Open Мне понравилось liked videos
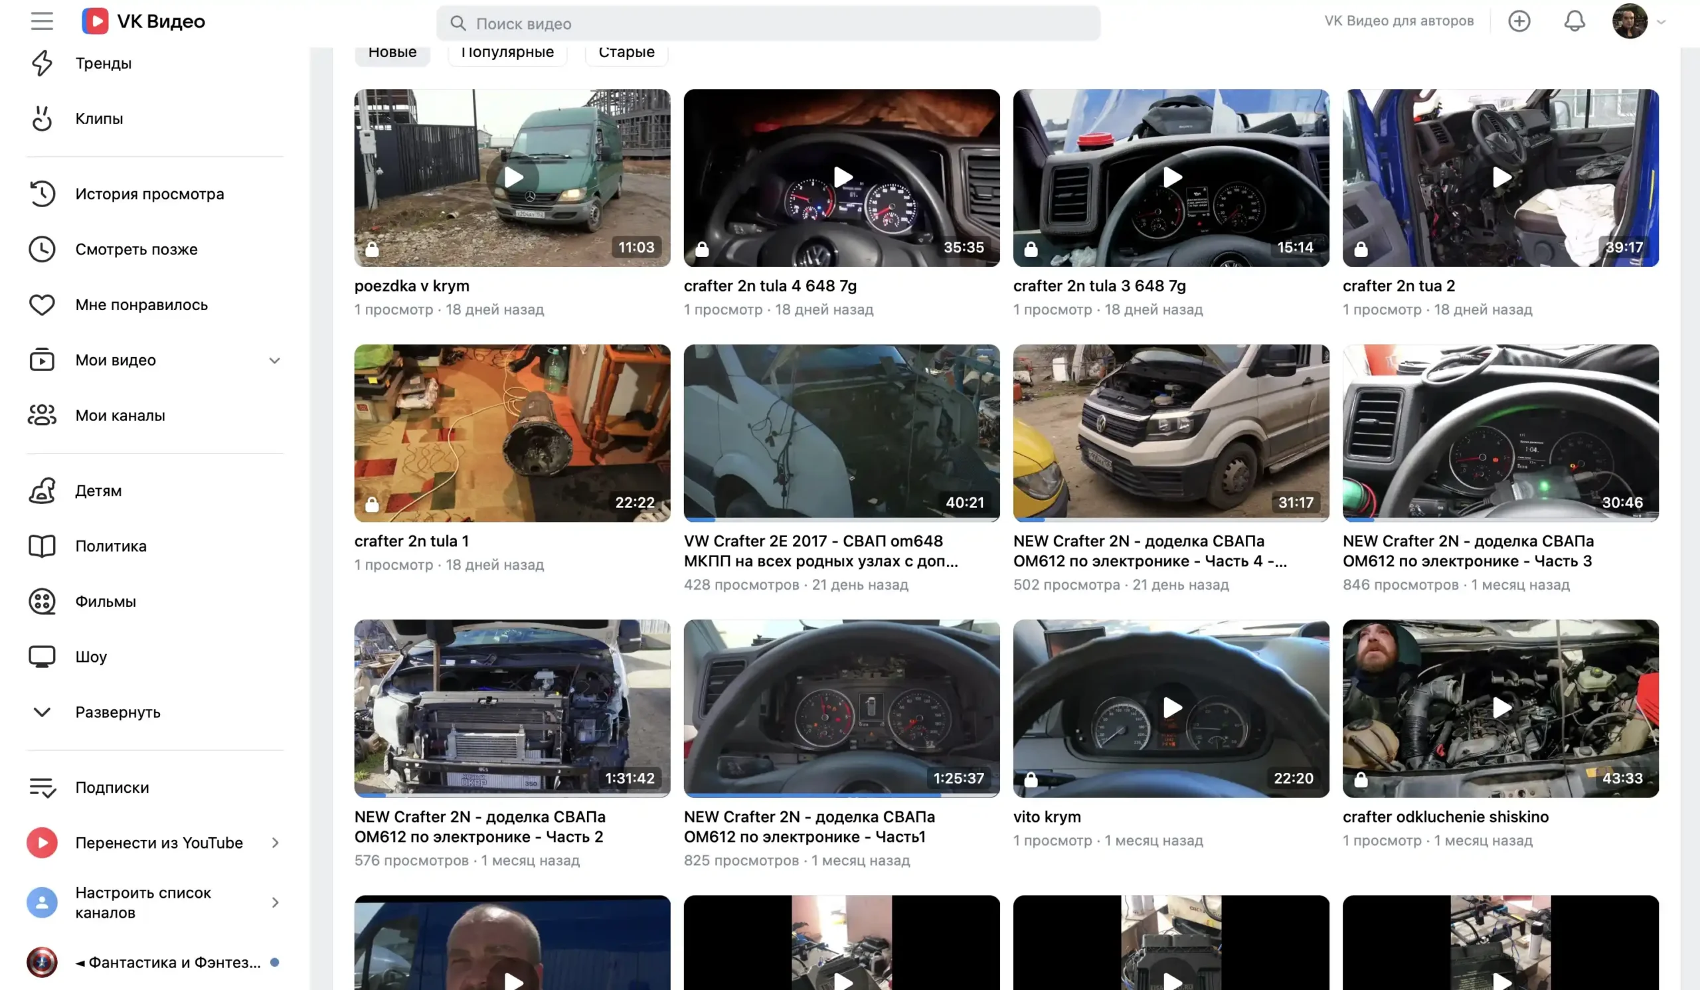The width and height of the screenshot is (1700, 990). 141,304
